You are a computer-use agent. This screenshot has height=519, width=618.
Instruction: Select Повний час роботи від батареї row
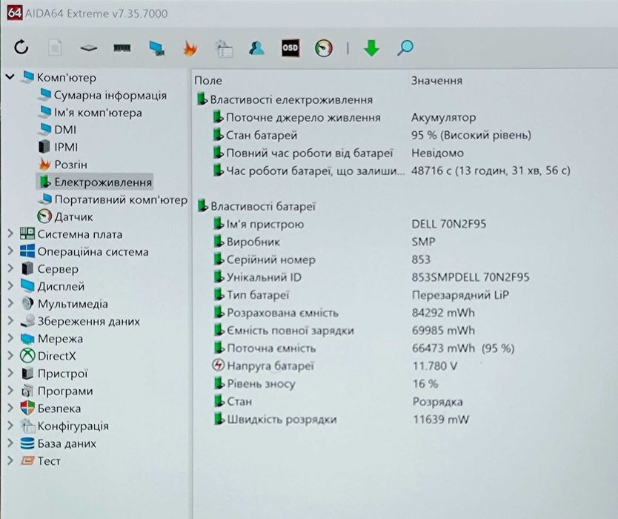(x=302, y=153)
